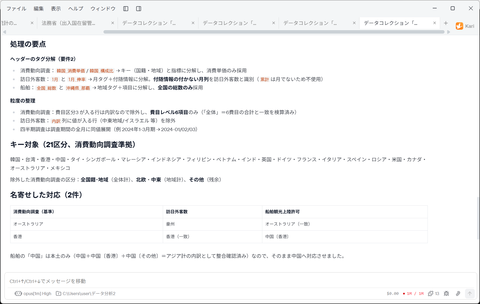Click the 処理の要点 heading

(x=28, y=44)
